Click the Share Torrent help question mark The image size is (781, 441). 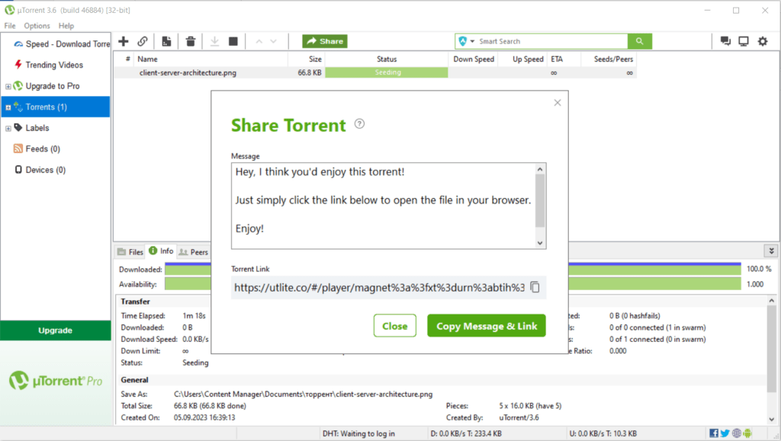pyautogui.click(x=360, y=124)
